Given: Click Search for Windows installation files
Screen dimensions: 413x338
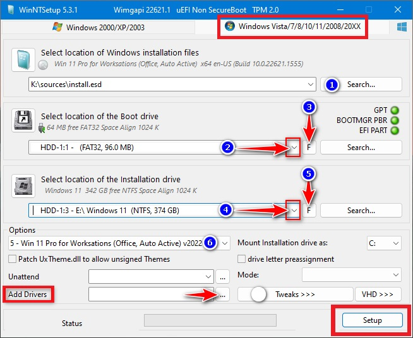Looking at the screenshot, I should (361, 84).
